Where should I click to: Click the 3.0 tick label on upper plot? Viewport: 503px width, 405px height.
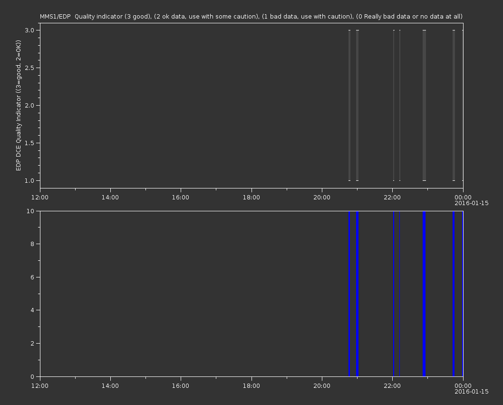pyautogui.click(x=29, y=30)
